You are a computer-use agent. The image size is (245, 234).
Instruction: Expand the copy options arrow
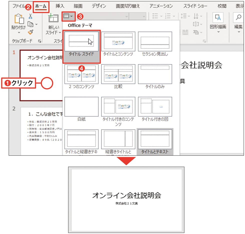(x=36, y=24)
